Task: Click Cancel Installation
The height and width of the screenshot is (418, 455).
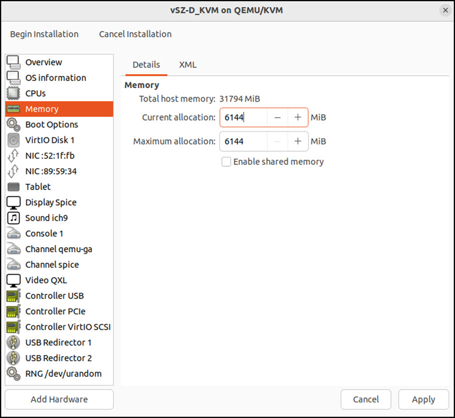Action: 135,34
